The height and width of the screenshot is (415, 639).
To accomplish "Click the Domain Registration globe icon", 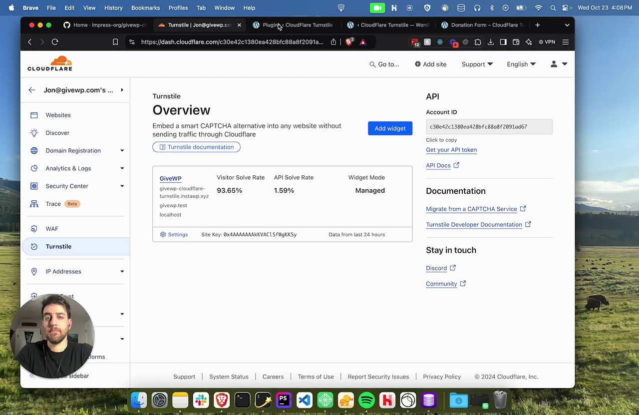I will click(x=34, y=150).
